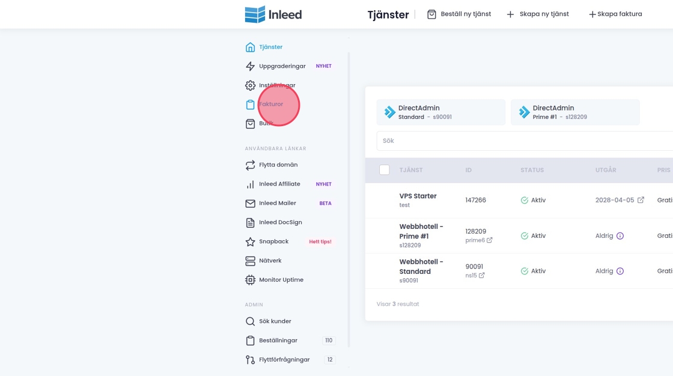The width and height of the screenshot is (673, 376).
Task: Select DirectAdmin Standard s90091 shortcut
Action: tap(440, 112)
